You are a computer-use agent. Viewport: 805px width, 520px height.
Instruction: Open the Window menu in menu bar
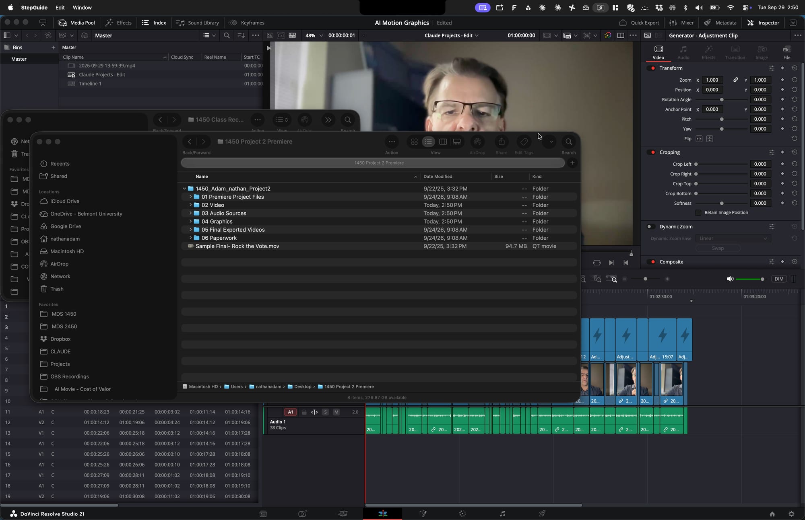(x=82, y=7)
